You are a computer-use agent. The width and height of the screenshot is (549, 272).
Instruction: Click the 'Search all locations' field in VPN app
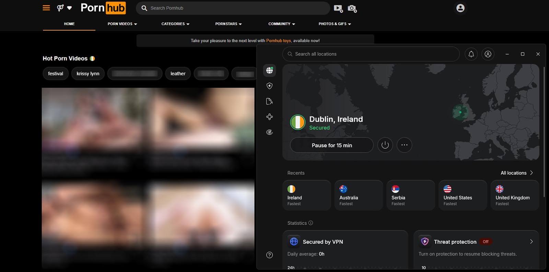click(371, 54)
